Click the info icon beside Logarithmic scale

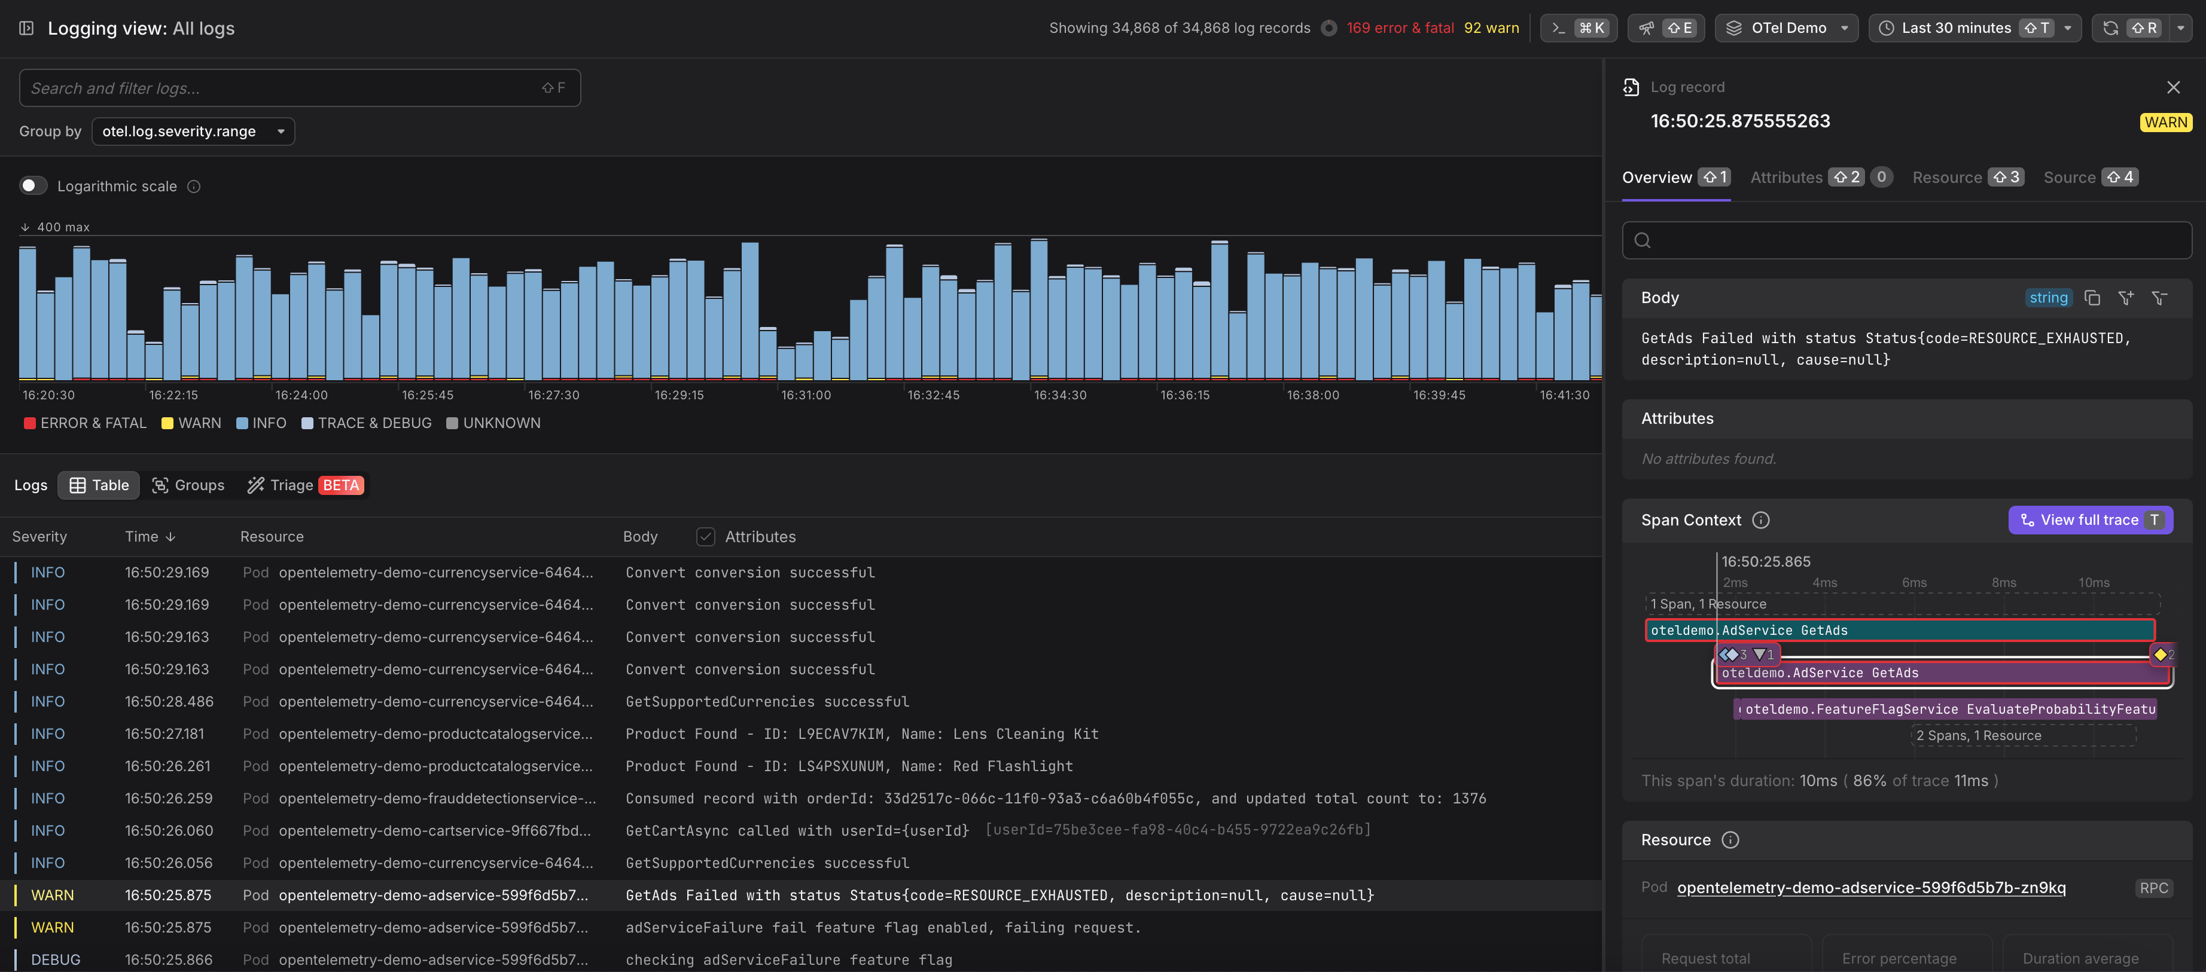click(x=194, y=187)
